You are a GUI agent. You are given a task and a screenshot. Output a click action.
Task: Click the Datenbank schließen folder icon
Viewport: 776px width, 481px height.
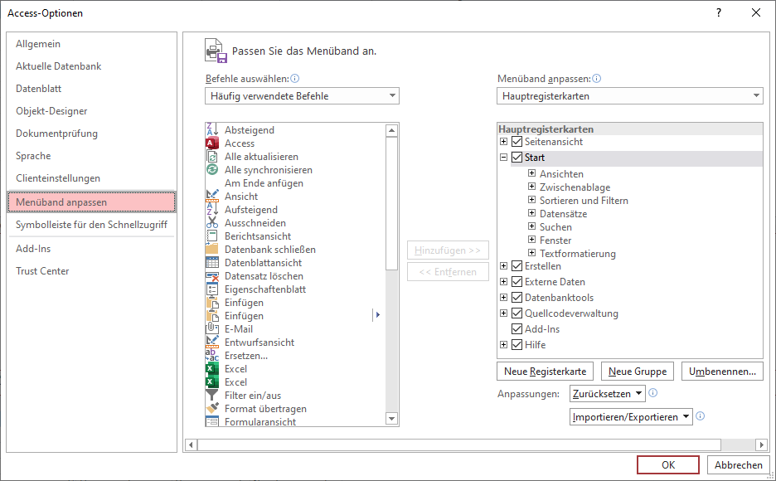click(211, 250)
